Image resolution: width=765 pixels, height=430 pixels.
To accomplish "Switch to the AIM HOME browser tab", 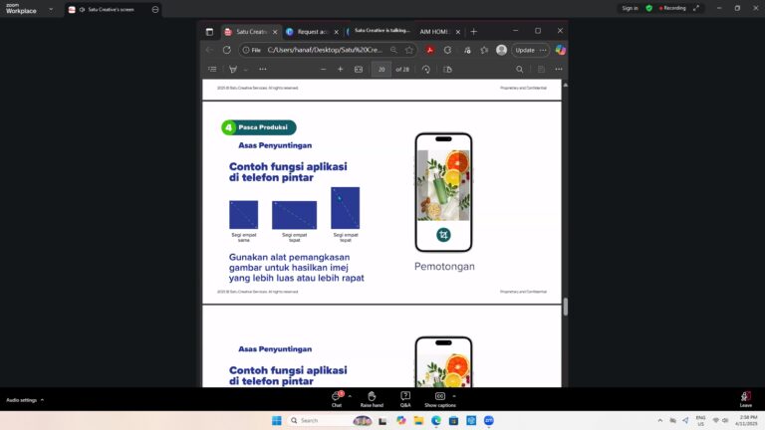I will pos(439,31).
